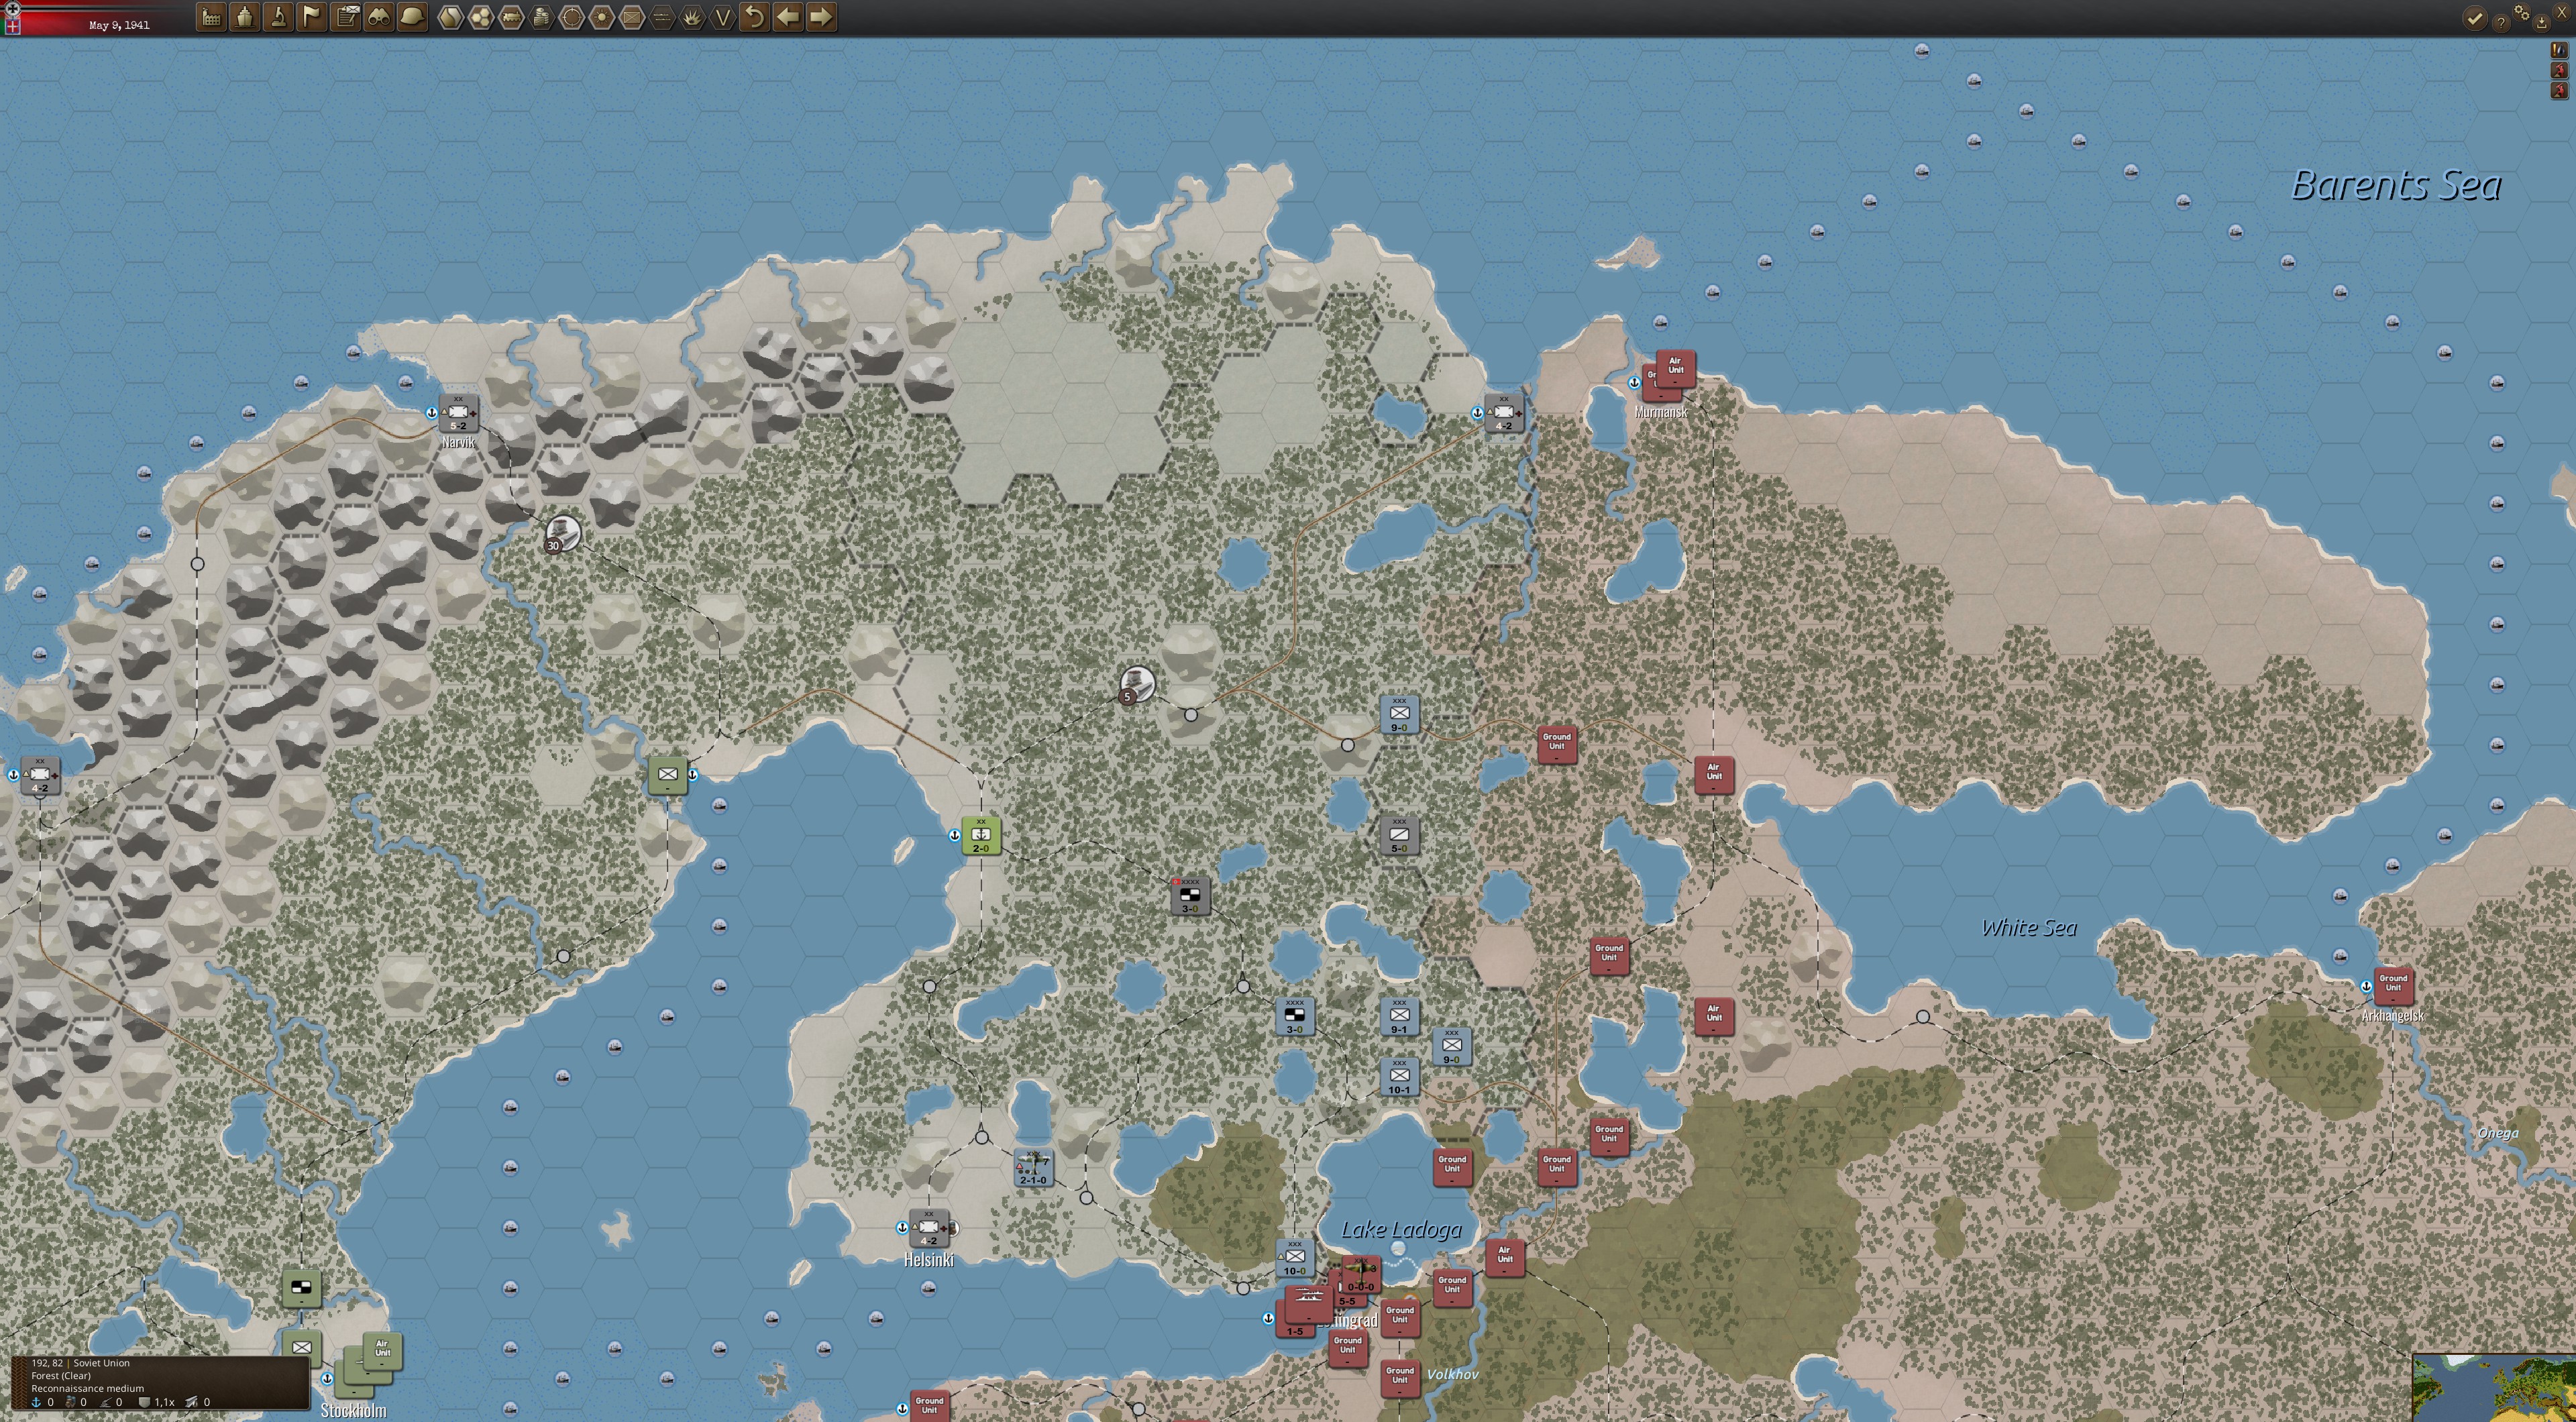Viewport: 2576px width, 1422px height.
Task: Click the Narvik city label
Action: coord(458,442)
